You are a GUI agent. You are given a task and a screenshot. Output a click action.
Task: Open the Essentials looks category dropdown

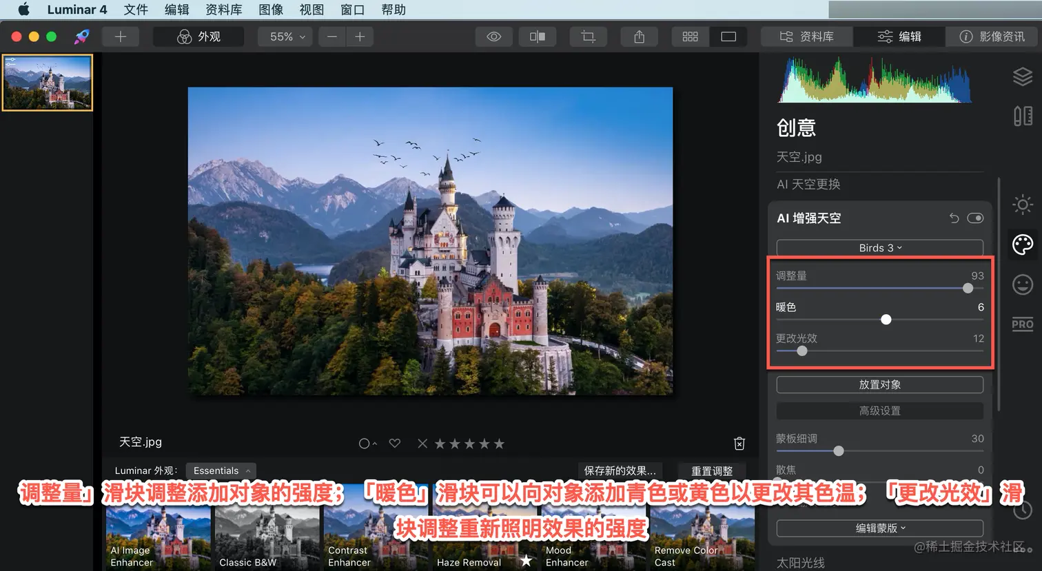coord(221,470)
